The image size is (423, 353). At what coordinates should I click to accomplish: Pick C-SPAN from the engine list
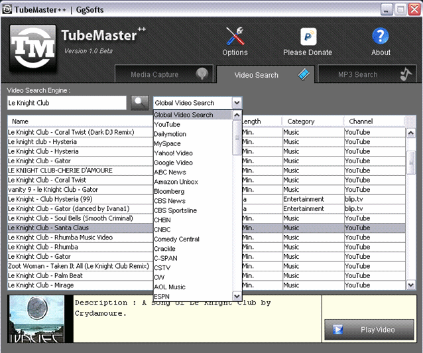pyautogui.click(x=193, y=258)
